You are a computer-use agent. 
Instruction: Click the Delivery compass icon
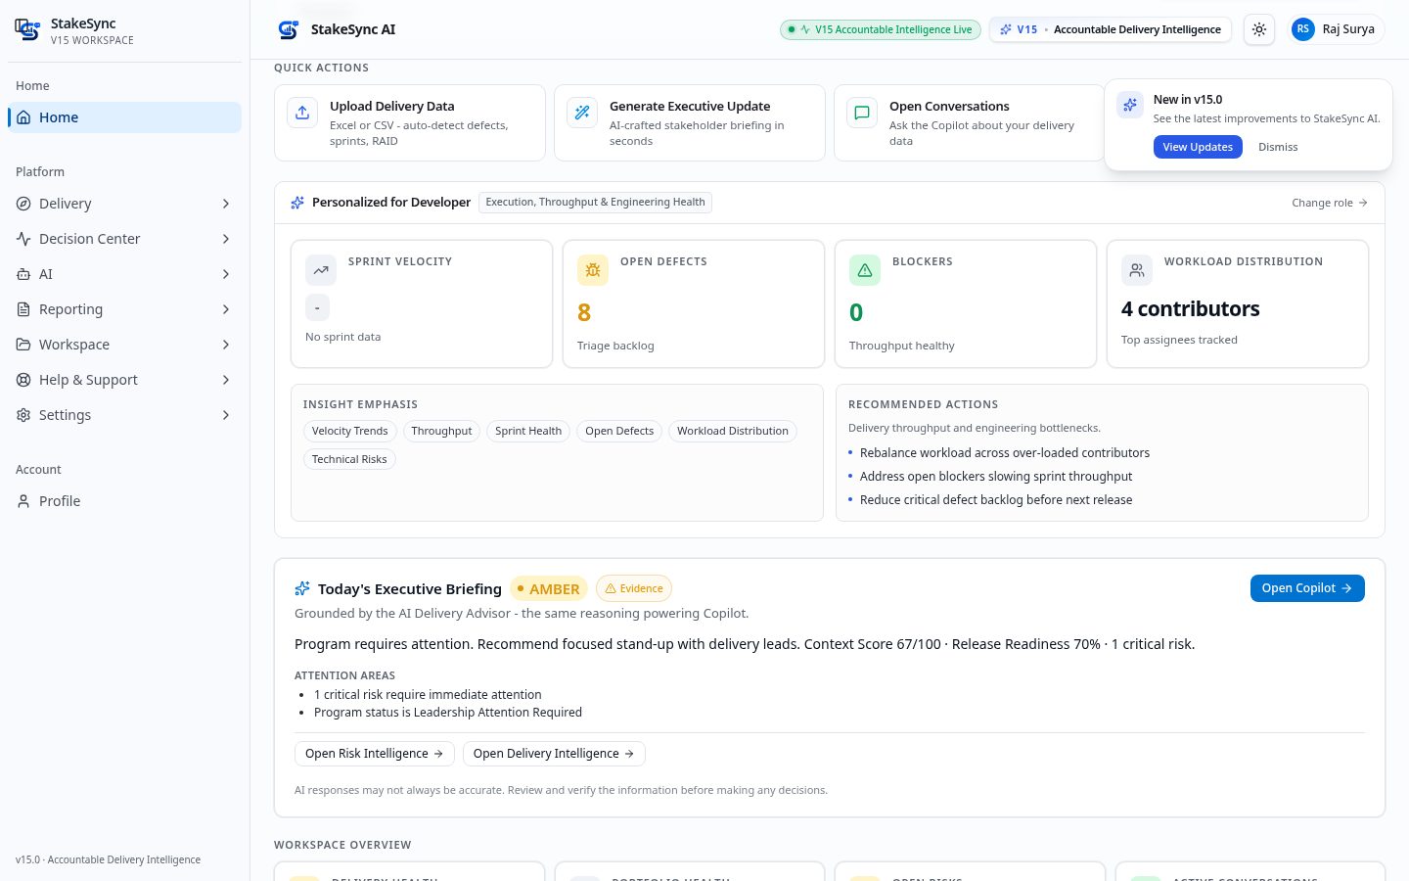23,204
